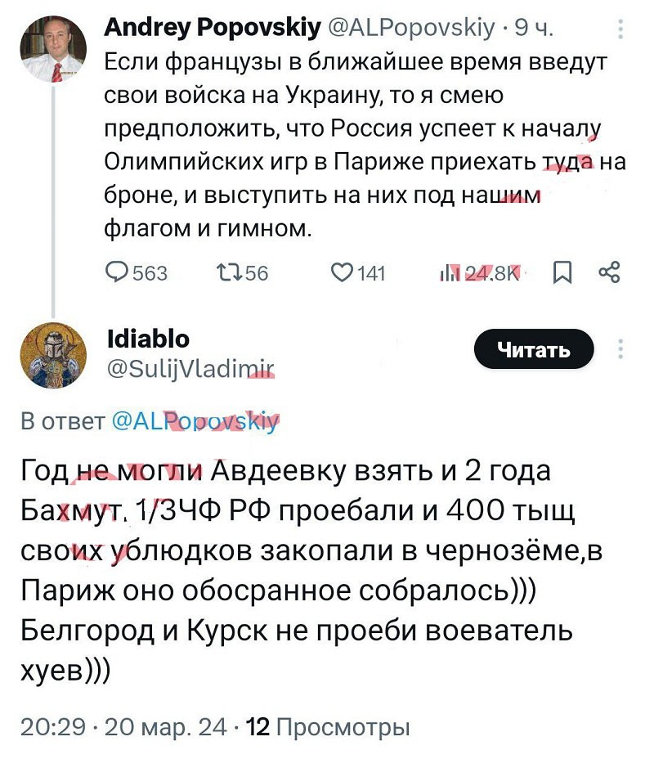Click the share icon on top tweet
Screen dimensions: 654x759
coord(609,273)
